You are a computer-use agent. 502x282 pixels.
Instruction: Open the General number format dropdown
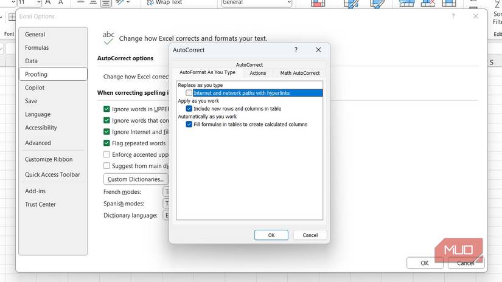click(289, 2)
